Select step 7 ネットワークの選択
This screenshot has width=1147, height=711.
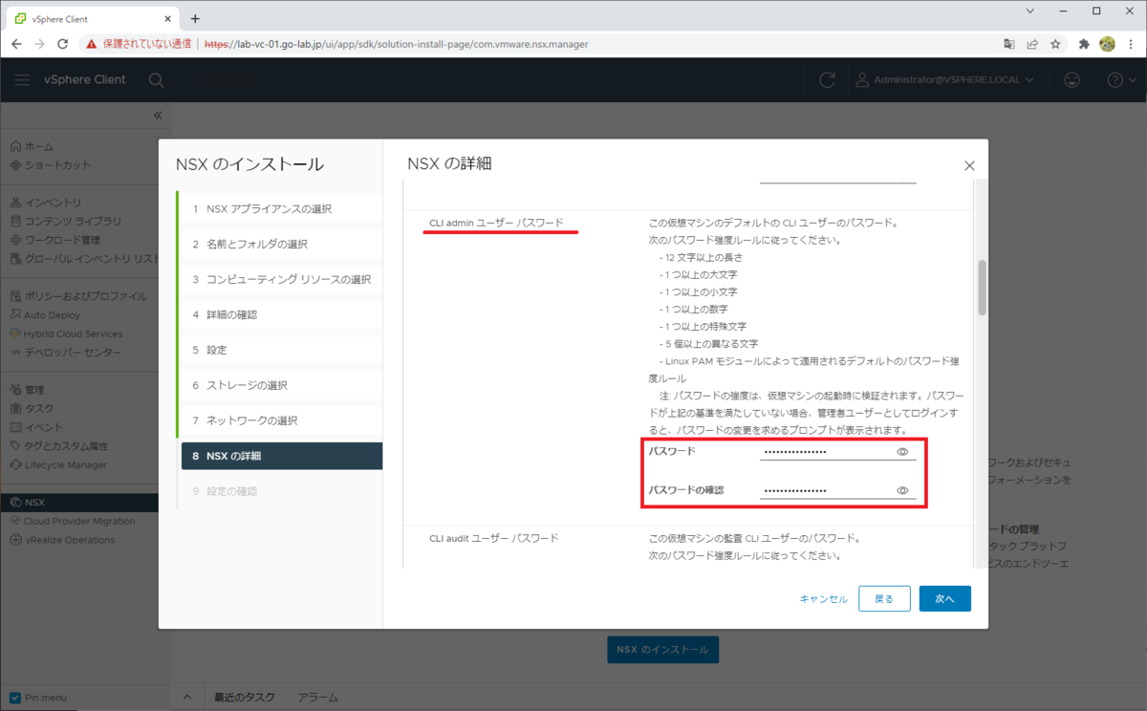pyautogui.click(x=280, y=420)
